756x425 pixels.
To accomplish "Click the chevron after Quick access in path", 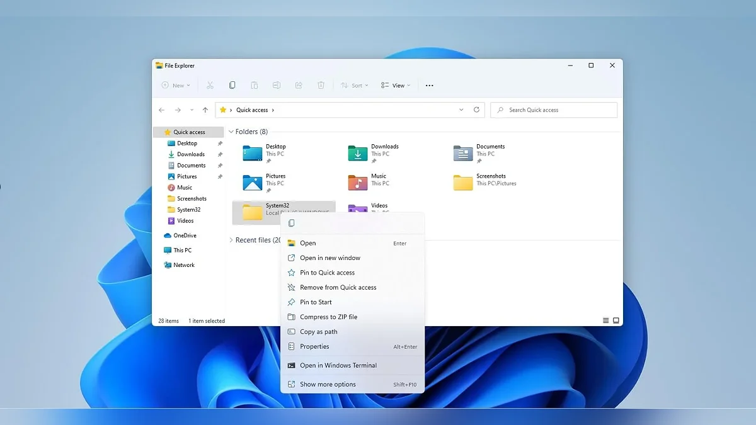I will coord(273,110).
